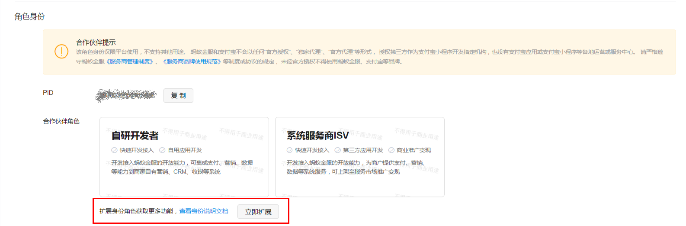
Task: Open the 《服务商品牌使用规范》 link
Action: pyautogui.click(x=192, y=61)
